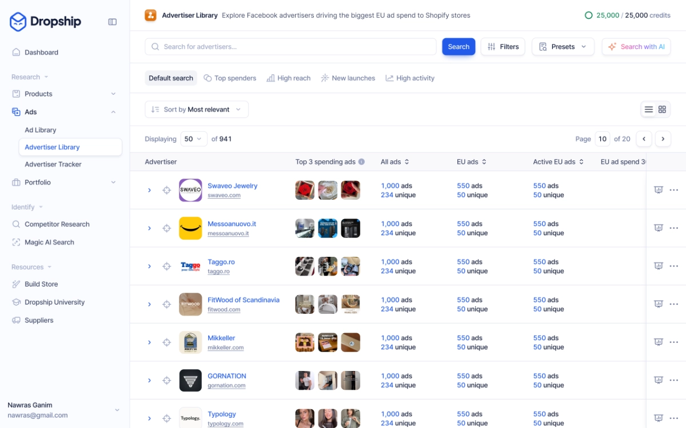The height and width of the screenshot is (428, 686).
Task: Click the page number field
Action: (603, 139)
